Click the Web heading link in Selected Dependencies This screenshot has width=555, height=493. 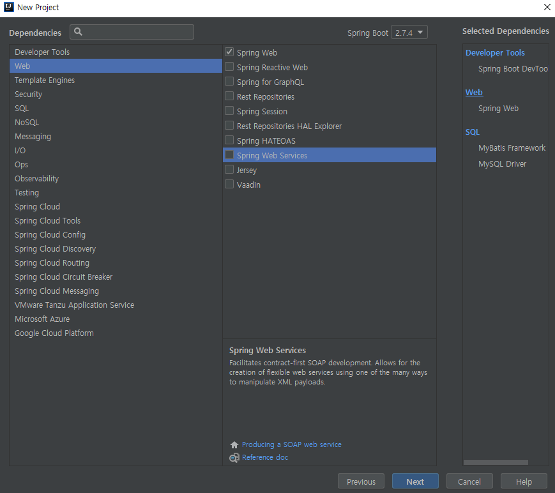coord(474,93)
